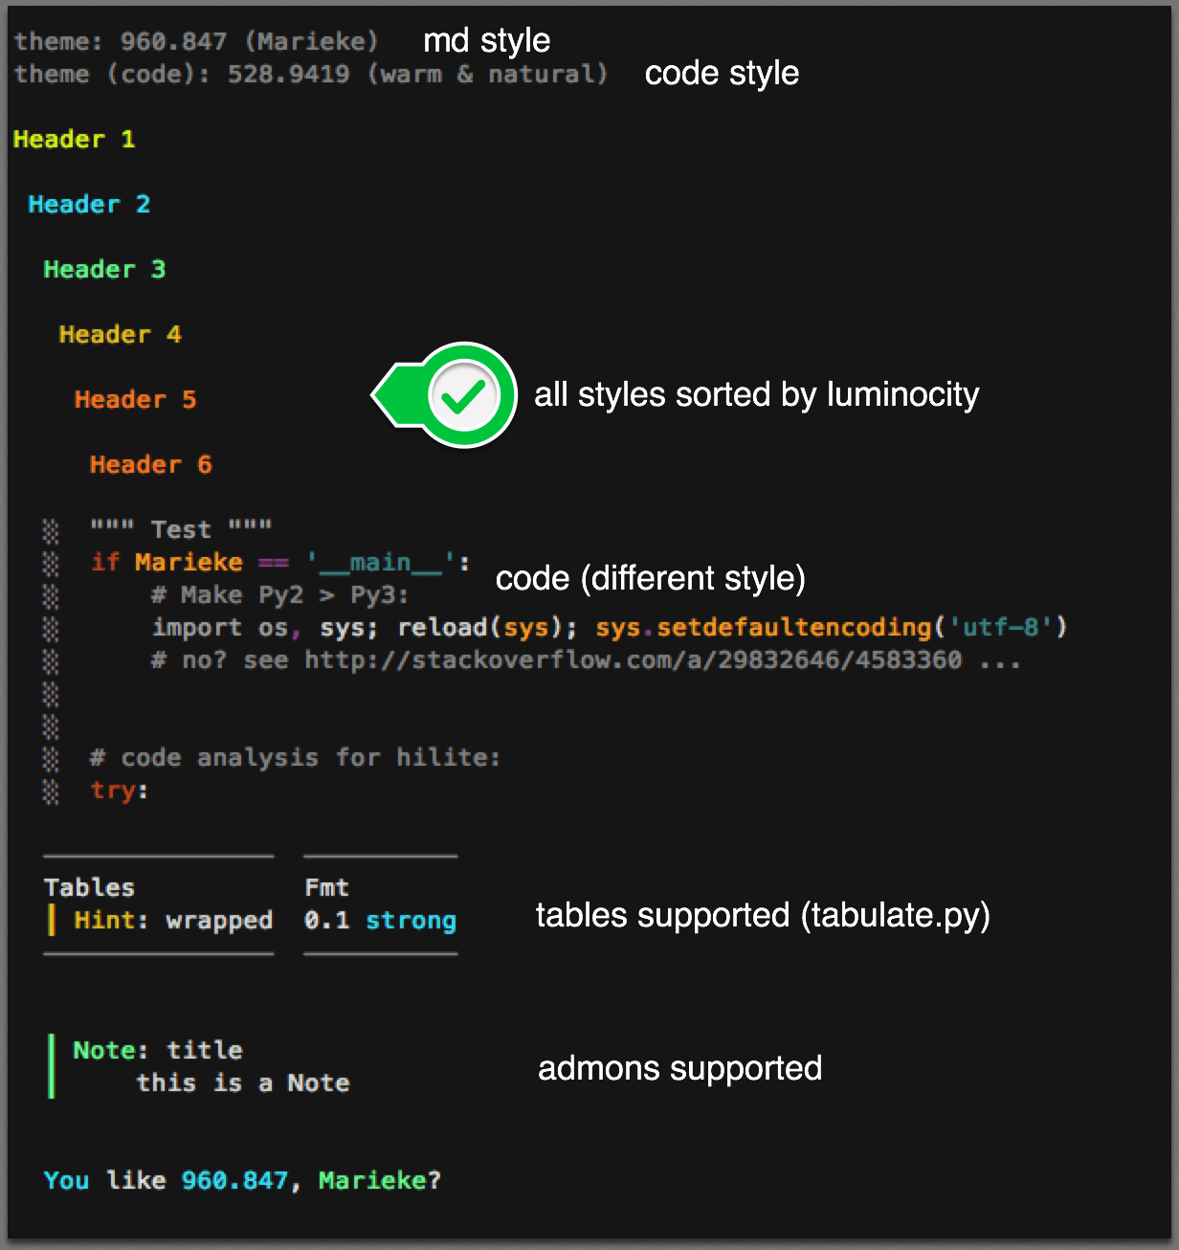This screenshot has height=1250, width=1179.
Task: Expand Header 1
Action: click(75, 139)
